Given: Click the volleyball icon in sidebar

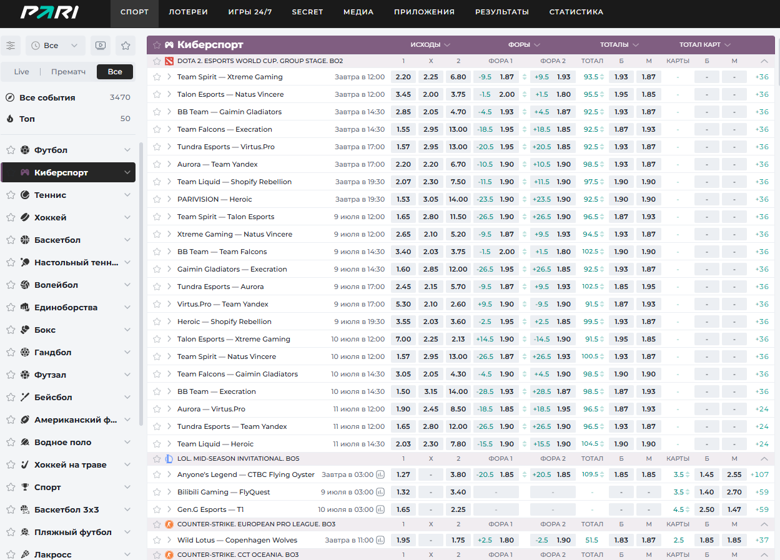Looking at the screenshot, I should [25, 285].
